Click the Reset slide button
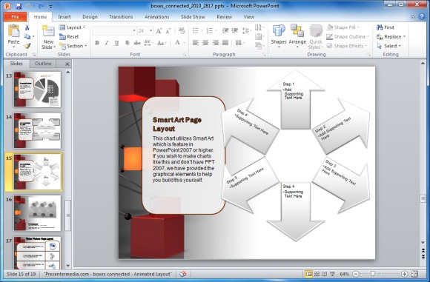 coord(69,36)
